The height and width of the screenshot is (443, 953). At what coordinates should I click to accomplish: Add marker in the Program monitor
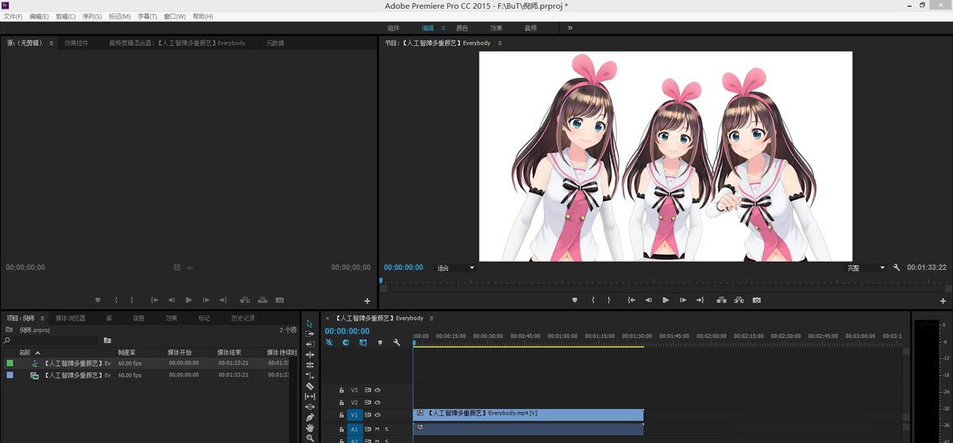(575, 300)
